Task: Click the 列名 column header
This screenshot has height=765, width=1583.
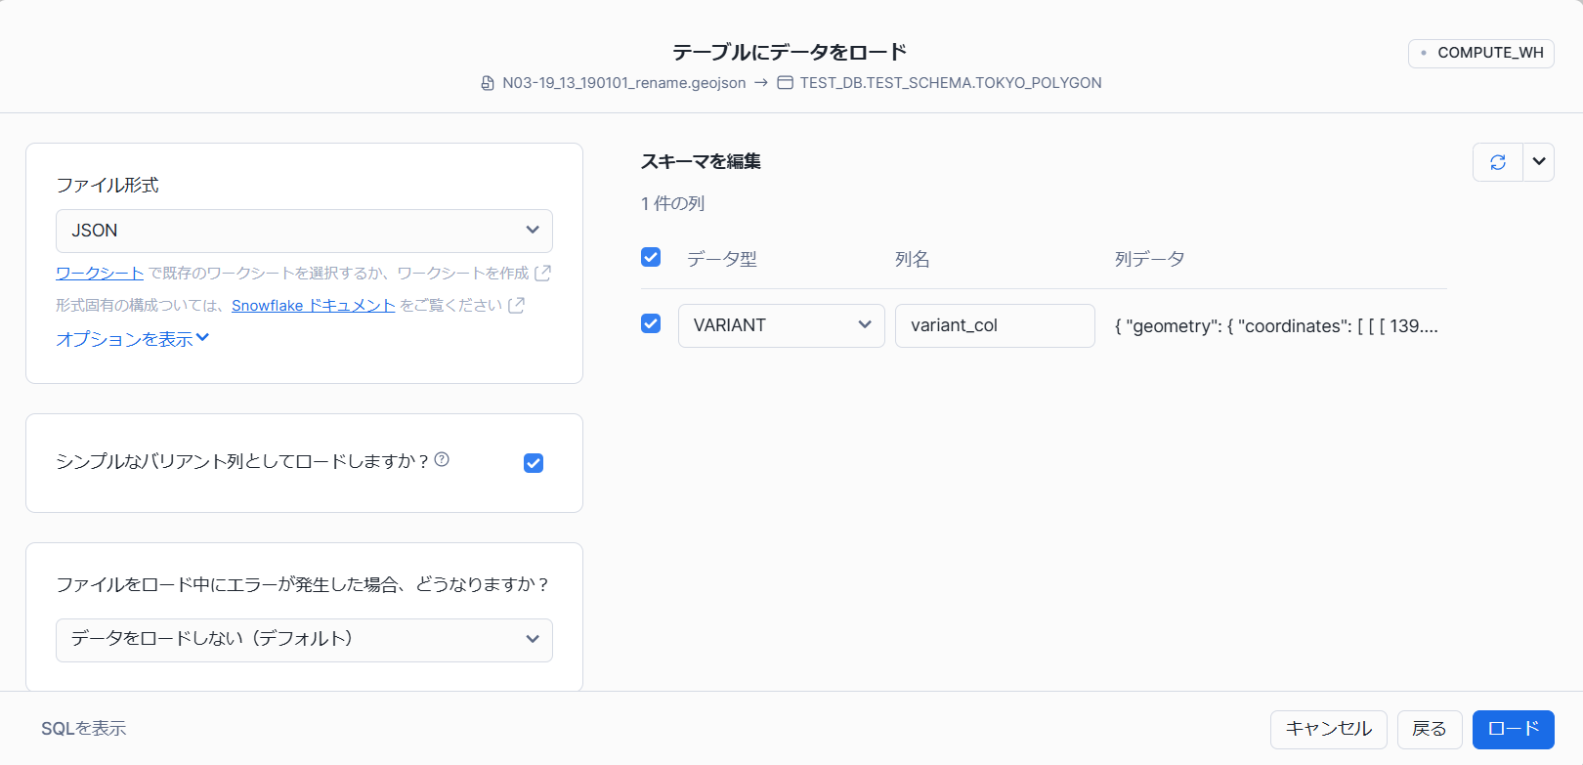Action: [x=913, y=259]
